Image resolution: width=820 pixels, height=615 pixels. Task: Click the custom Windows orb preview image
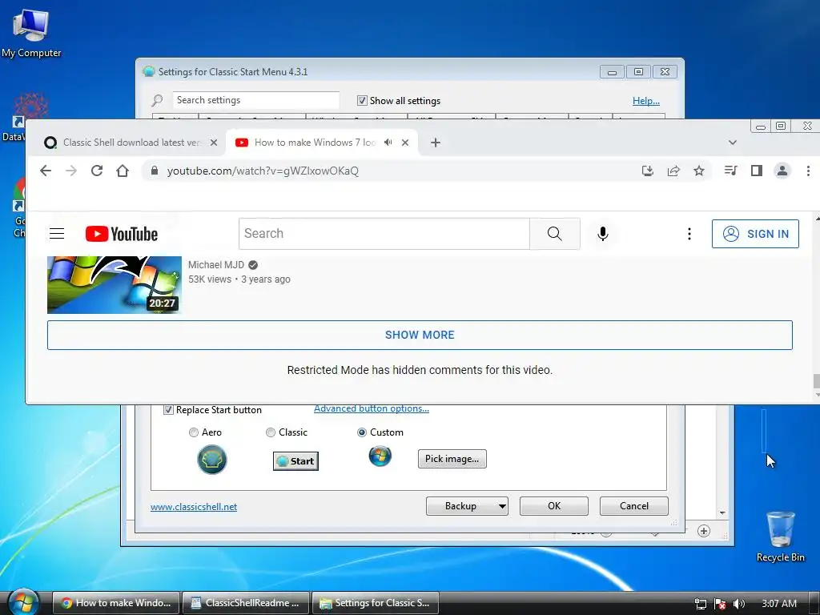click(x=380, y=456)
